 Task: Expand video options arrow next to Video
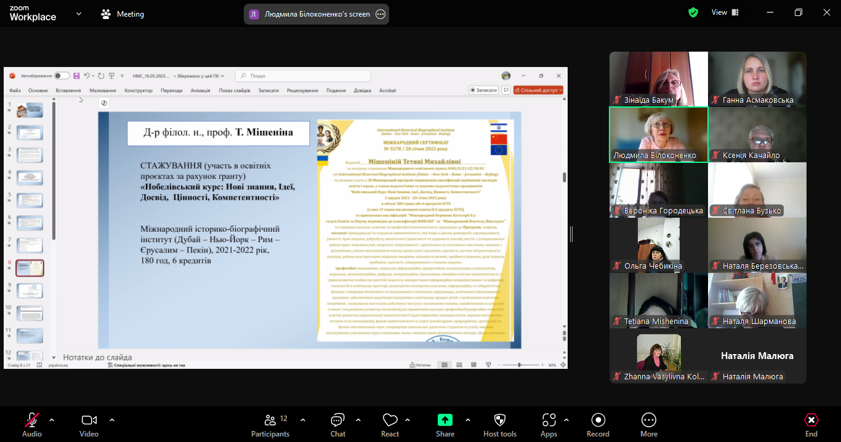[x=112, y=420]
